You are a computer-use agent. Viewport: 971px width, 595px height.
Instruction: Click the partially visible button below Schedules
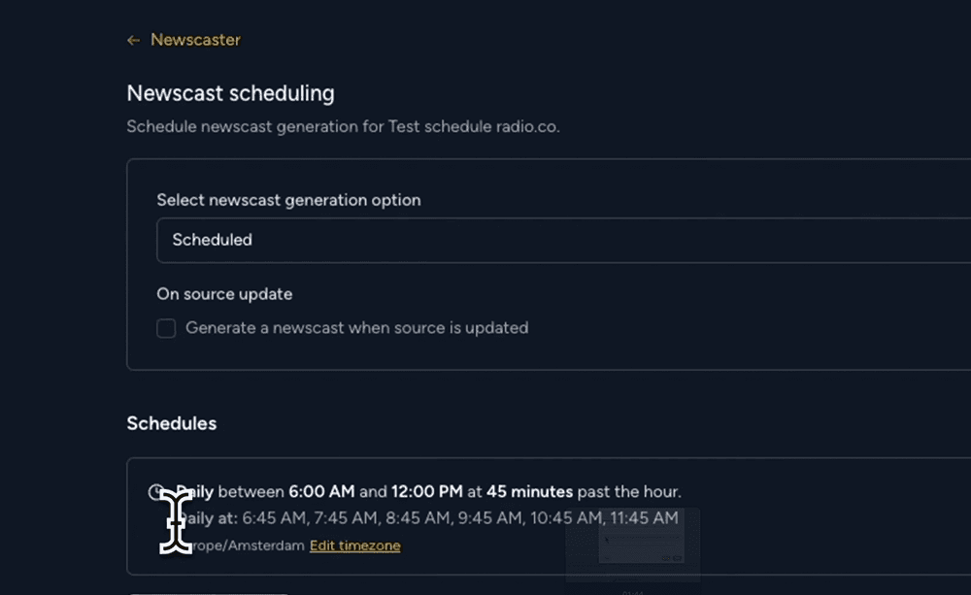click(x=209, y=592)
